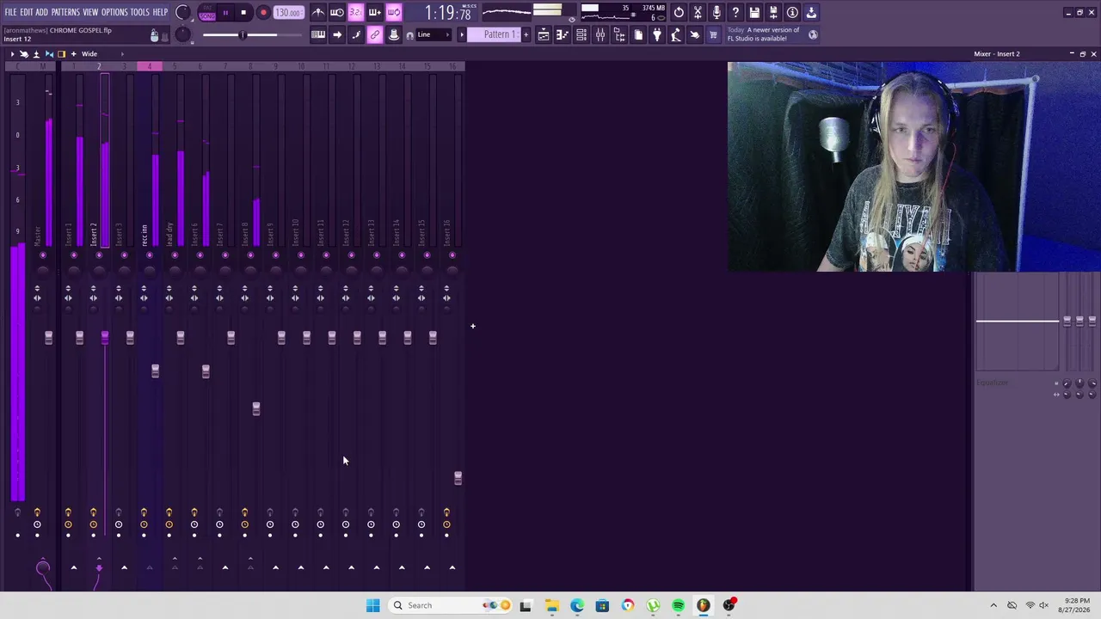Click the record button
Viewport: 1101px width, 619px height.
(263, 13)
